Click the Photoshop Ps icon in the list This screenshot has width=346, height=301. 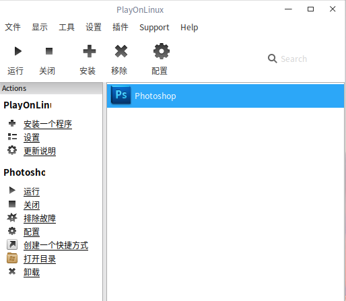click(x=120, y=95)
